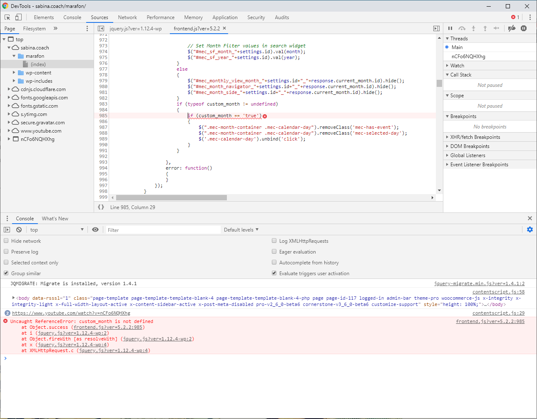The image size is (537, 419).
Task: Open the jquery.js?ver=1.12.4-wp file tab
Action: pyautogui.click(x=135, y=29)
